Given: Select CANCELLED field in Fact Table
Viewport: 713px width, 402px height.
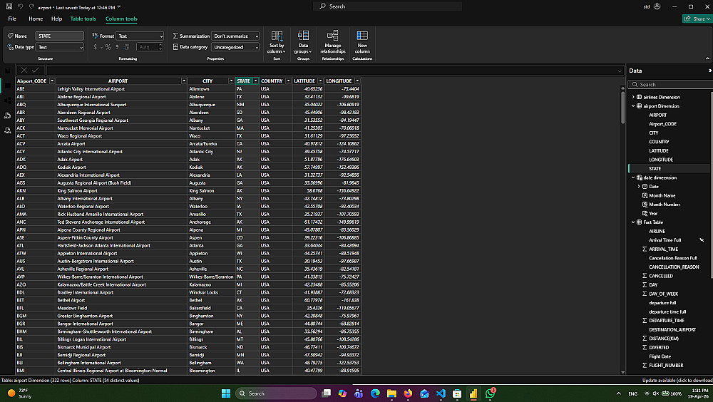Looking at the screenshot, I should [661, 276].
